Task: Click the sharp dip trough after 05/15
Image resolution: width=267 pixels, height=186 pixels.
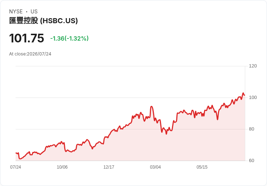Action: tap(217, 119)
